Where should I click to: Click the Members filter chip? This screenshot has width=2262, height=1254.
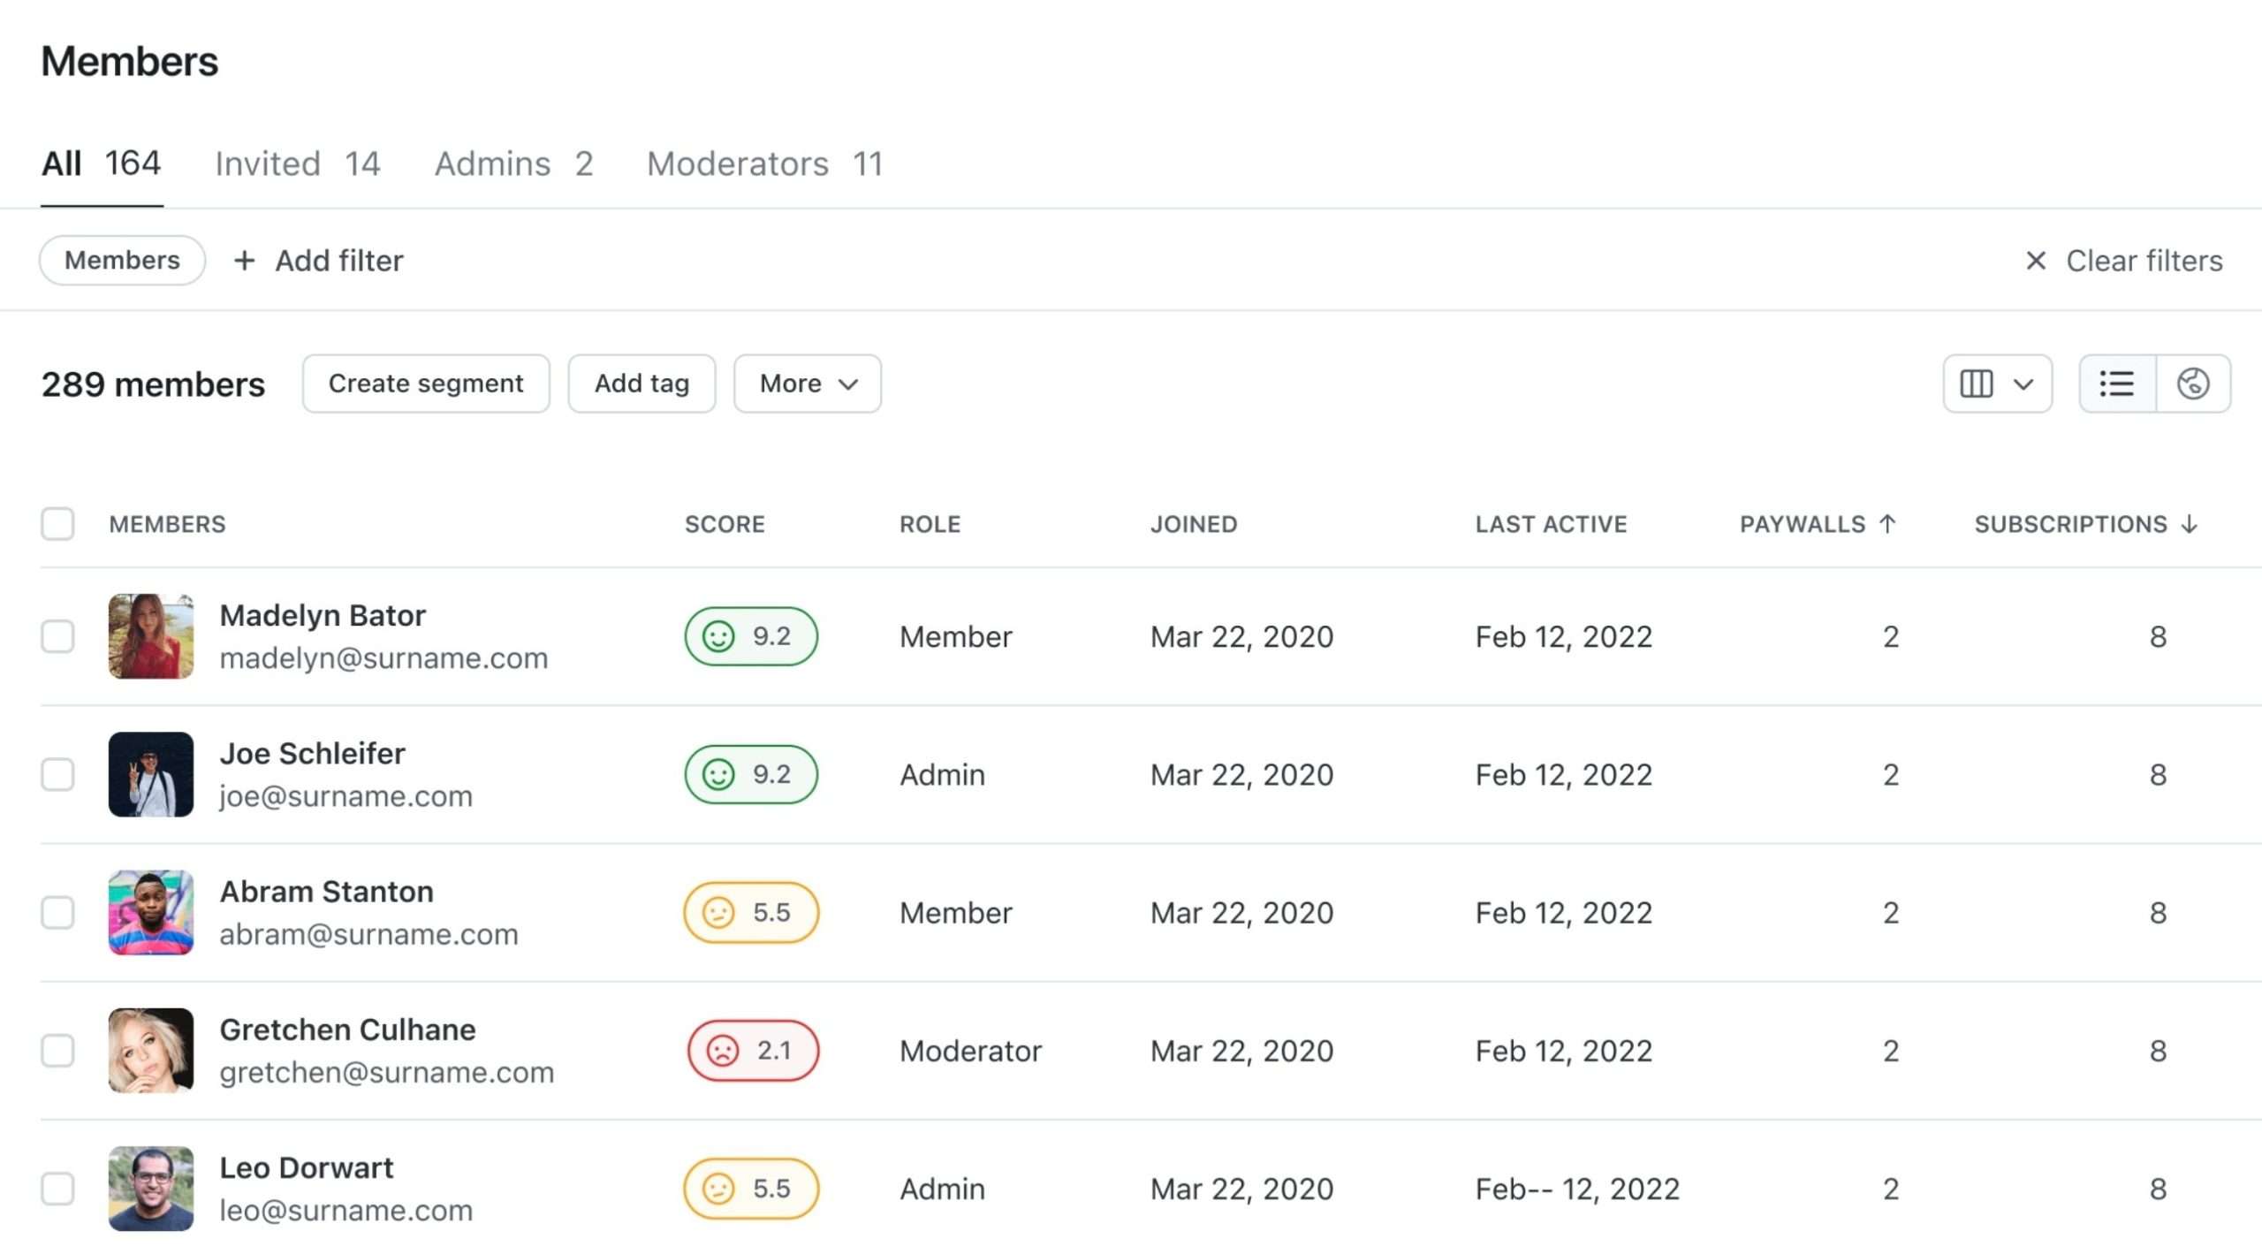click(x=122, y=260)
